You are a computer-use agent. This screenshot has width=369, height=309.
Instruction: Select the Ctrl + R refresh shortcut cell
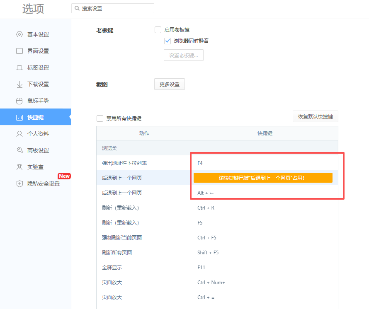click(x=263, y=208)
